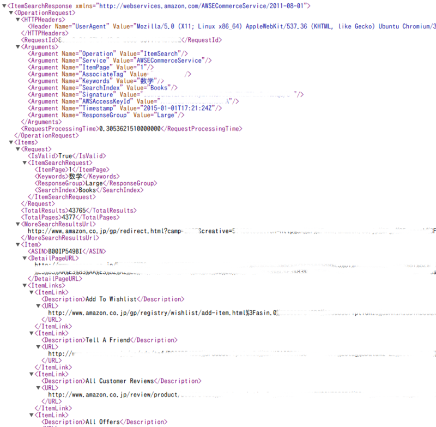Click the Argument Name="Keywords" line
The width and height of the screenshot is (436, 427).
tap(96, 81)
